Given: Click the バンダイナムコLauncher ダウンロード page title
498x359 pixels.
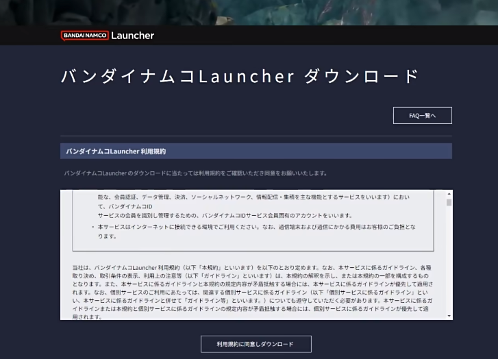Looking at the screenshot, I should (x=240, y=76).
